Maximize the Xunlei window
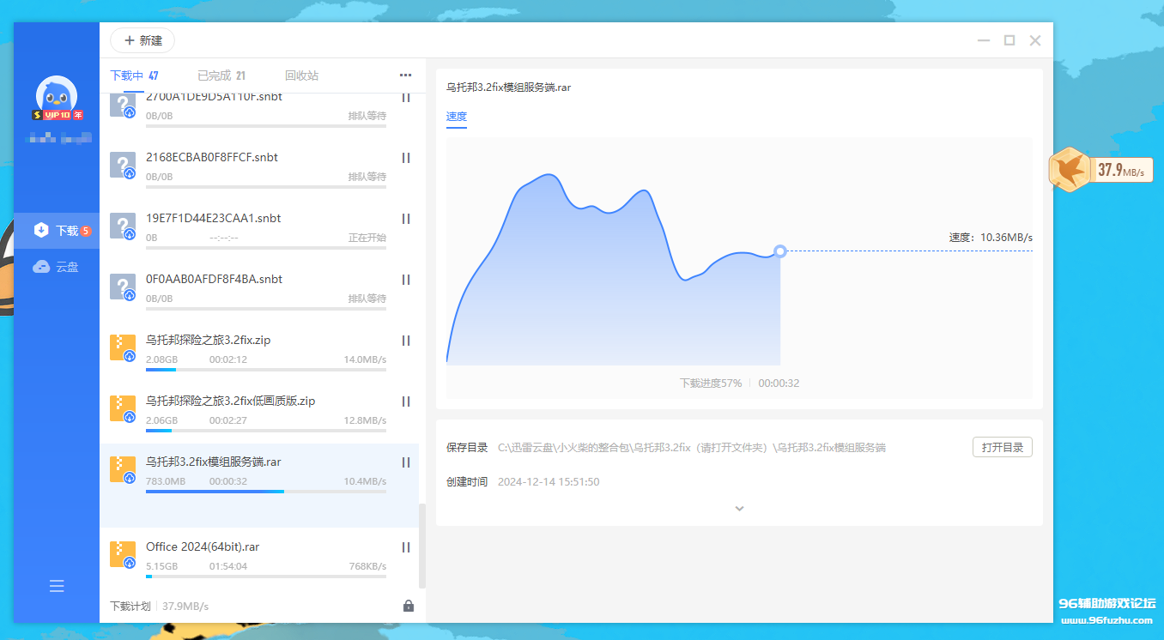This screenshot has height=640, width=1164. coord(1009,40)
